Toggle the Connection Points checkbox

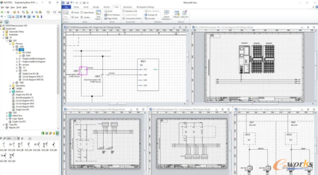coord(124,18)
